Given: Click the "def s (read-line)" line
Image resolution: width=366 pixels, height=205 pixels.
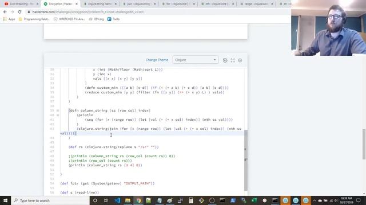Looking at the screenshot, I should [x=79, y=192].
